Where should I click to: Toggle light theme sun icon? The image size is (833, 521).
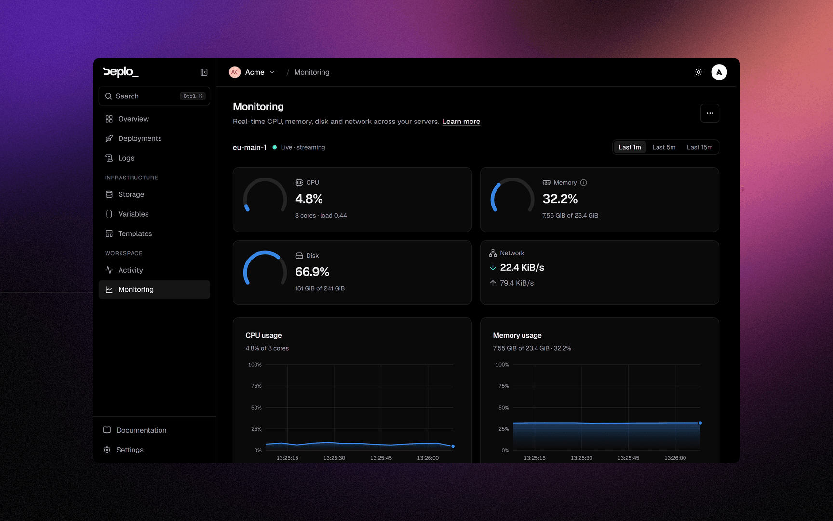click(x=699, y=72)
